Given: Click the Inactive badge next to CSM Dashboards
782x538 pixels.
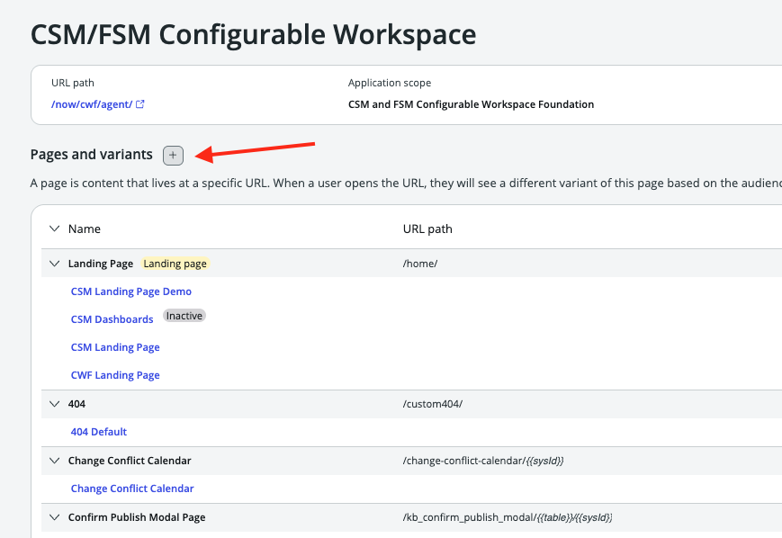Looking at the screenshot, I should 184,316.
